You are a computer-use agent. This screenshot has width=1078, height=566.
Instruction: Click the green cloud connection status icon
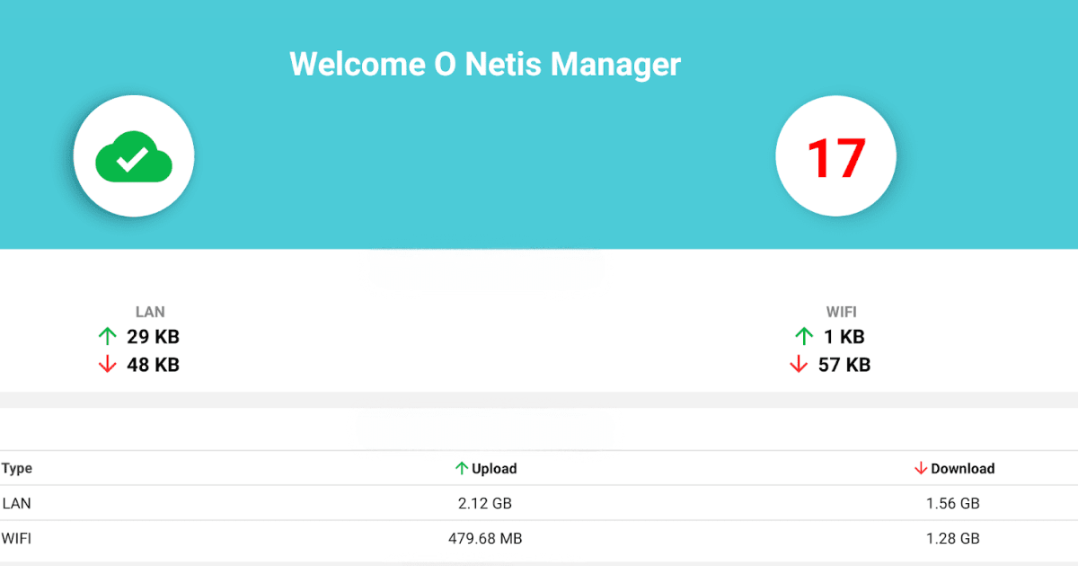(x=133, y=155)
